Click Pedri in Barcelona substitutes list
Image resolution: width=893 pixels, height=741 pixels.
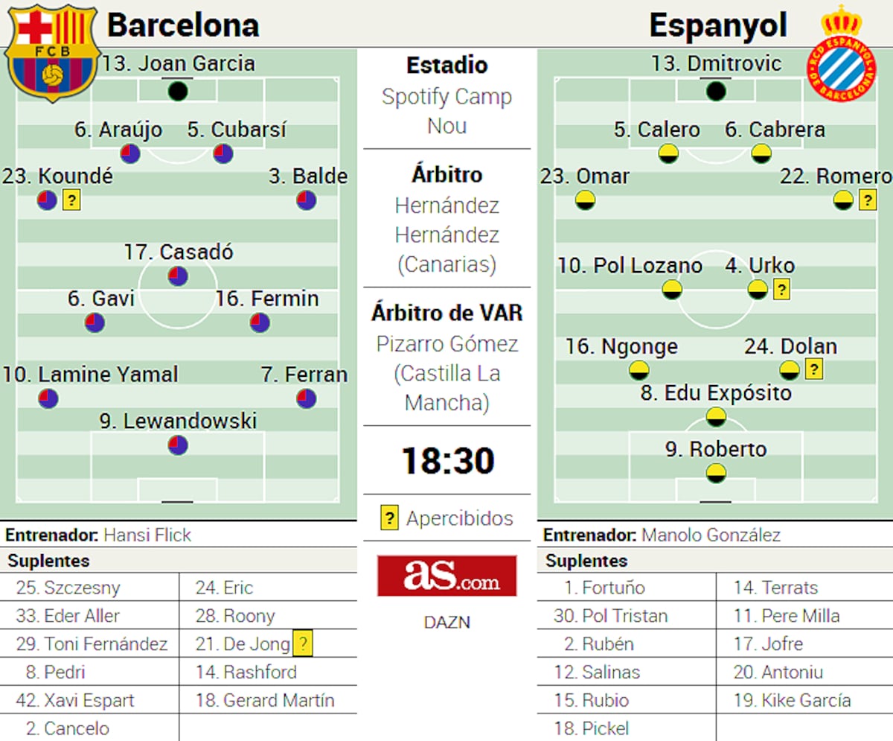(65, 672)
